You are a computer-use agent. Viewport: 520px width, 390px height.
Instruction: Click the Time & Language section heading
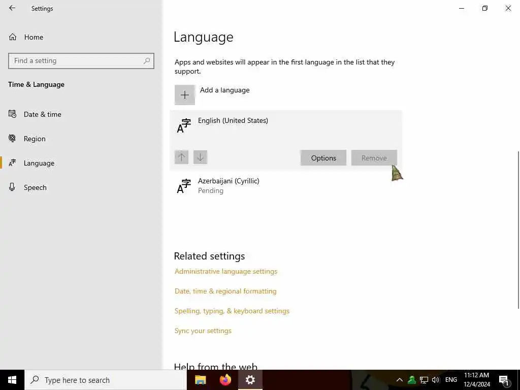tap(37, 85)
